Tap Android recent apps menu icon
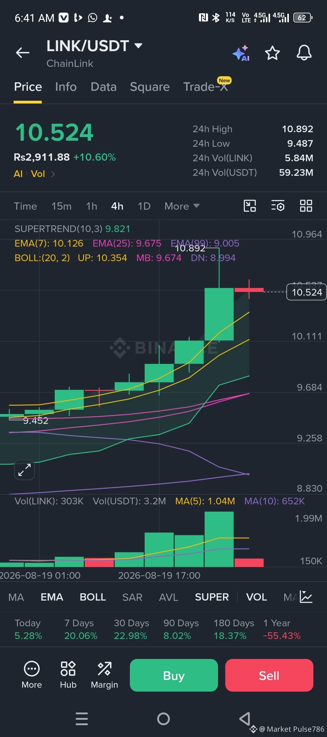This screenshot has height=737, width=327. [82, 719]
